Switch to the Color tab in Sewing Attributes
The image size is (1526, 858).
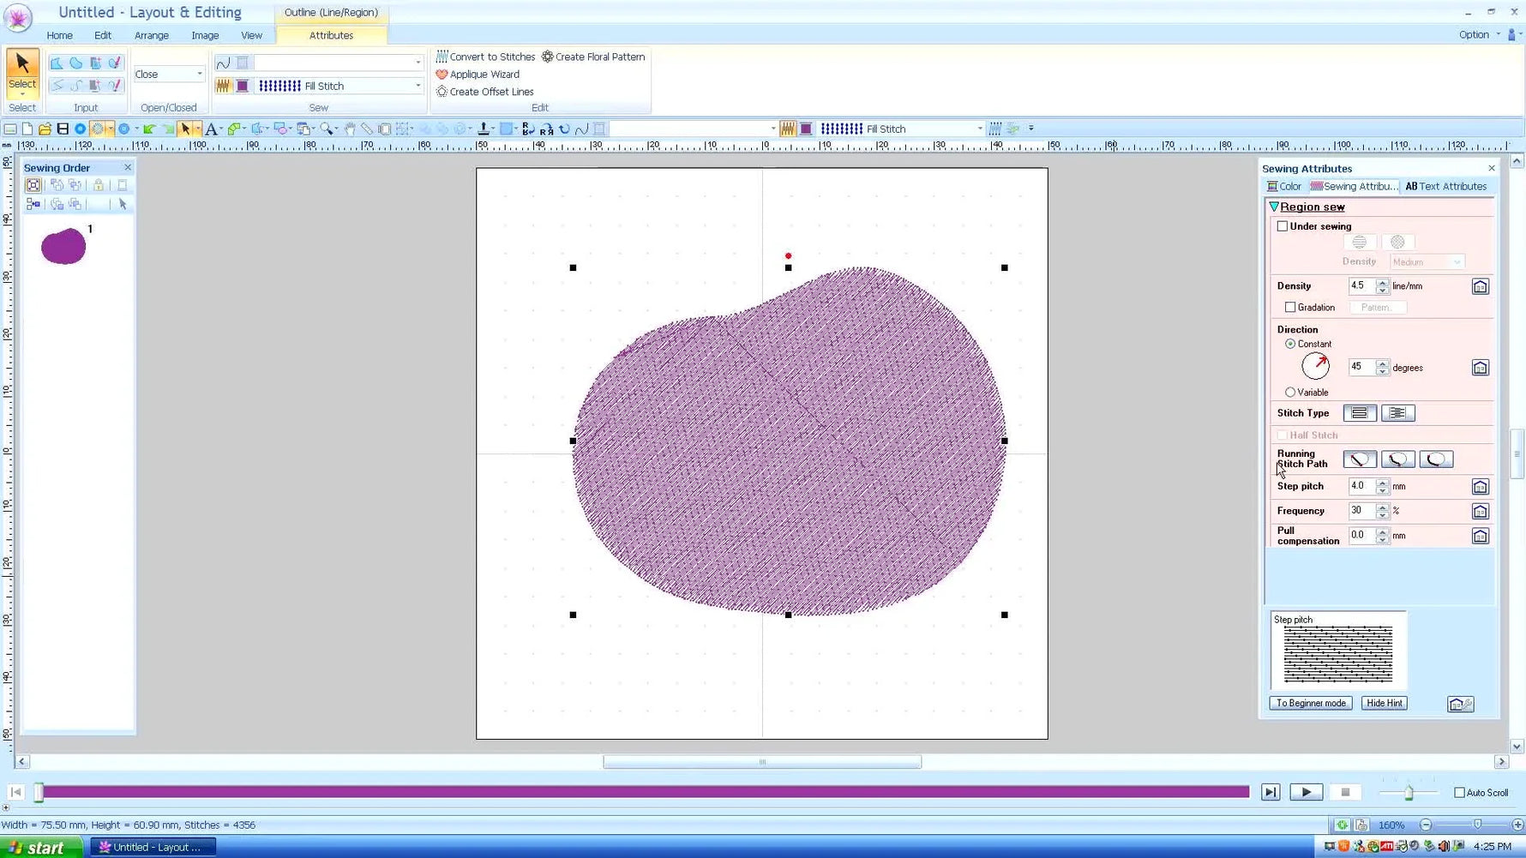(1284, 187)
